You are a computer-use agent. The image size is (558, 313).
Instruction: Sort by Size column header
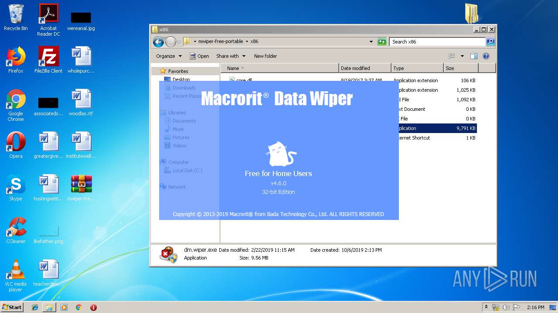pos(461,68)
